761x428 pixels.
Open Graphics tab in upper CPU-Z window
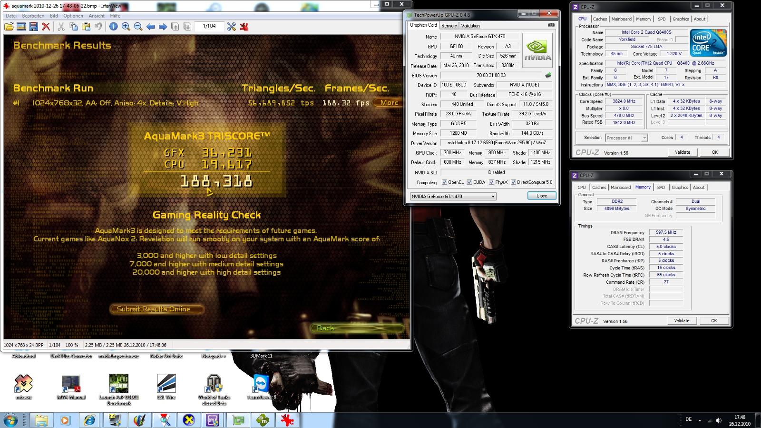tap(681, 19)
